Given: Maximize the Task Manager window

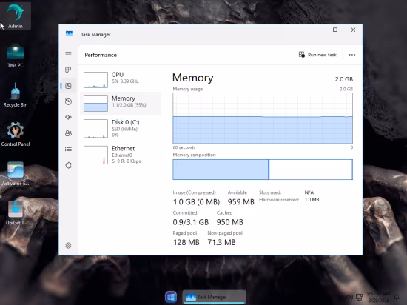Looking at the screenshot, I should [x=335, y=30].
